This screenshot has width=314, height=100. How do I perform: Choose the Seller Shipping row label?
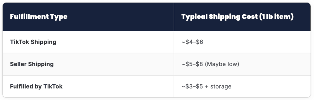point(32,64)
